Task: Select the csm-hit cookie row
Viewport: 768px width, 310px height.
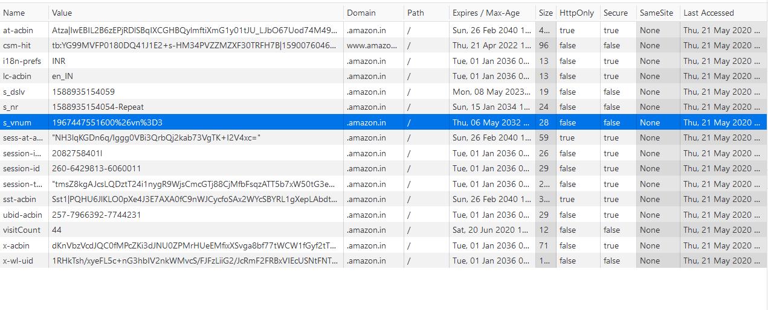Action: point(17,45)
